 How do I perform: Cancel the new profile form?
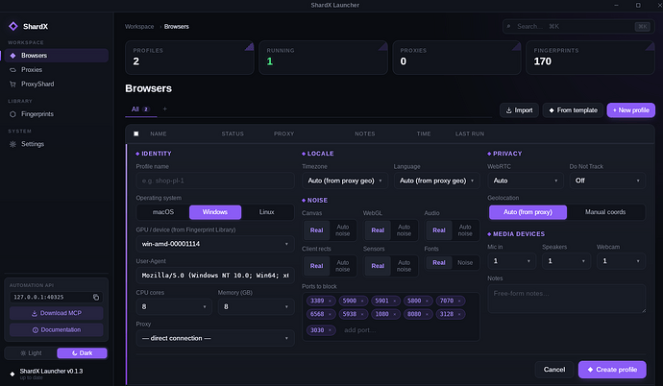coord(554,370)
